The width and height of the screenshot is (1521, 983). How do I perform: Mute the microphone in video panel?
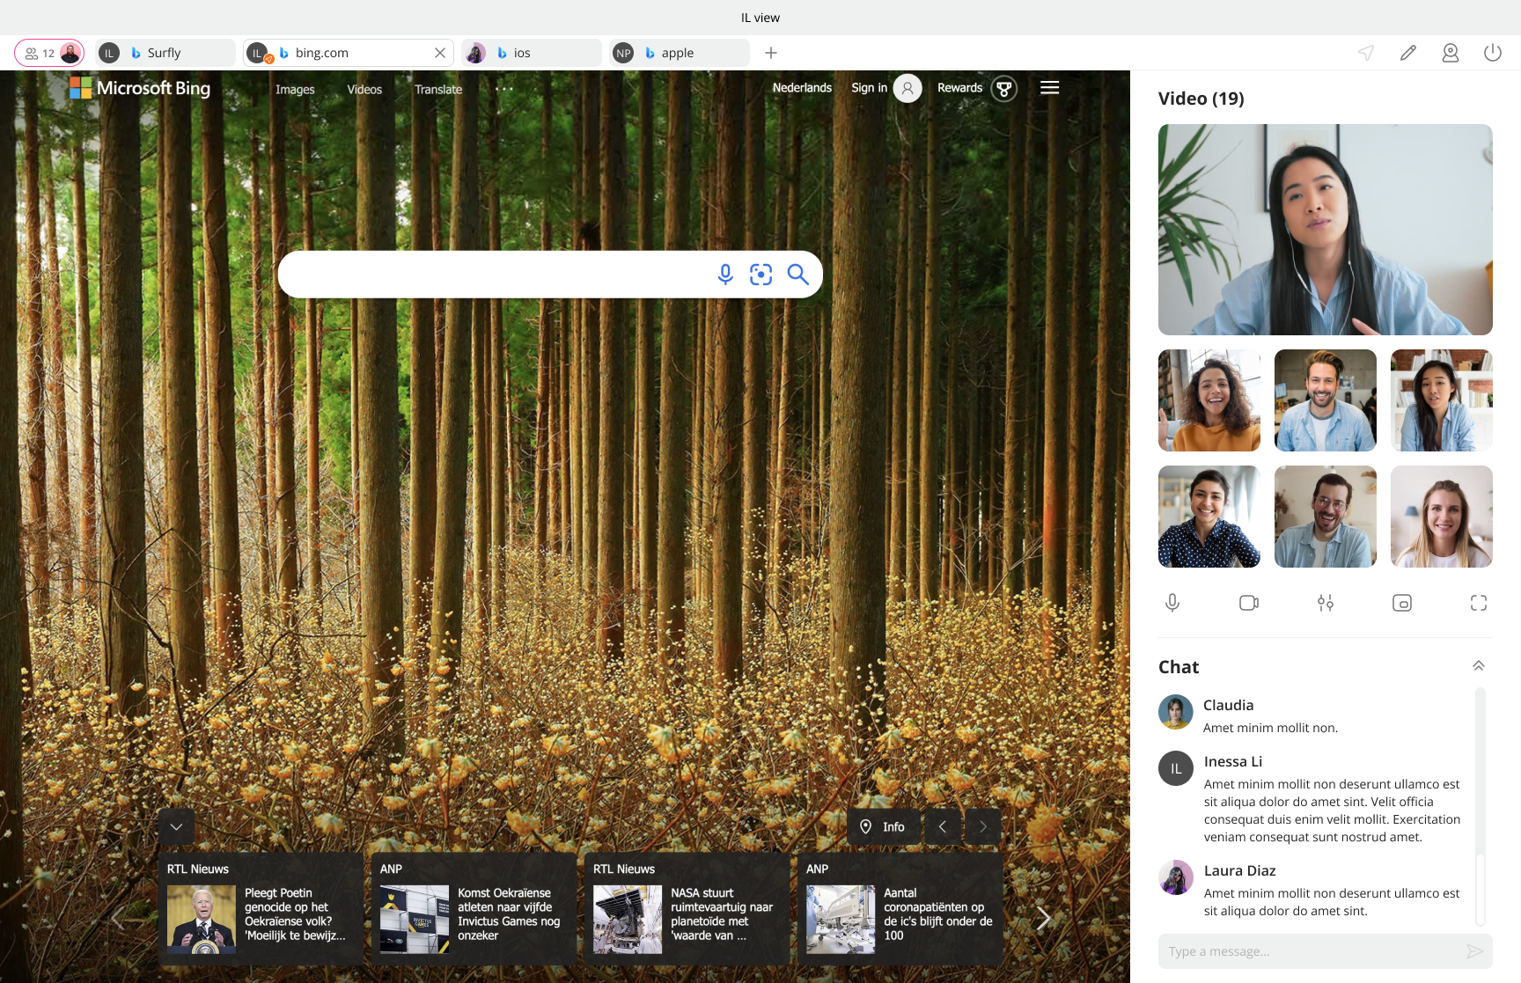(1172, 603)
